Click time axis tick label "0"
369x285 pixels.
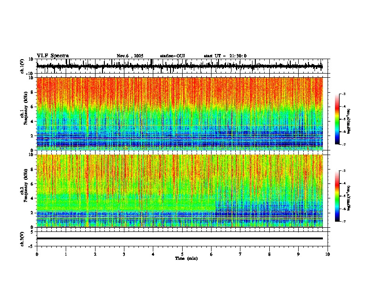37,254
